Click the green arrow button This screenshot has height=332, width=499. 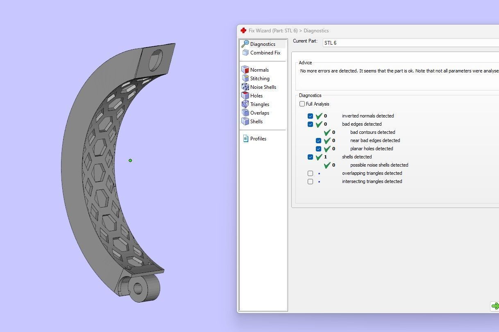click(x=495, y=306)
